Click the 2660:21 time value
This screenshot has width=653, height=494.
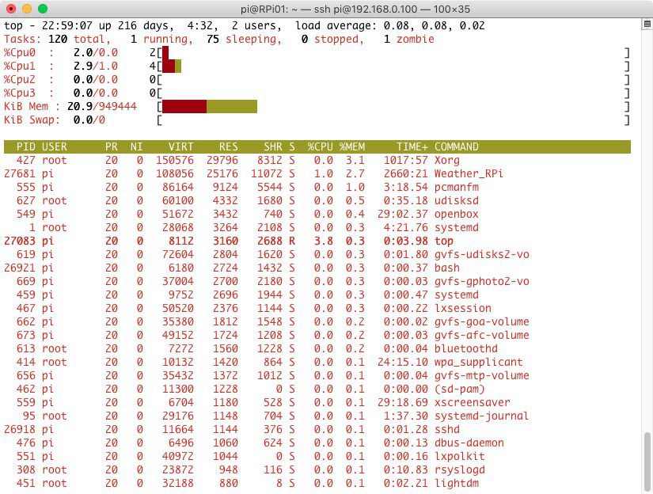point(405,173)
